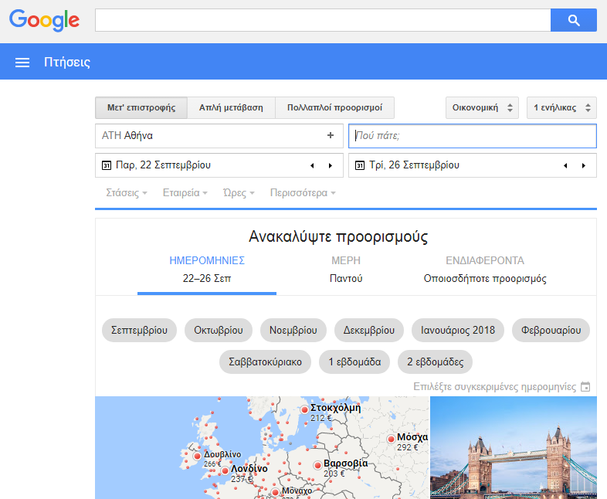The height and width of the screenshot is (499, 607).
Task: Switch to Απλή μετάβαση one-way option
Action: [231, 107]
